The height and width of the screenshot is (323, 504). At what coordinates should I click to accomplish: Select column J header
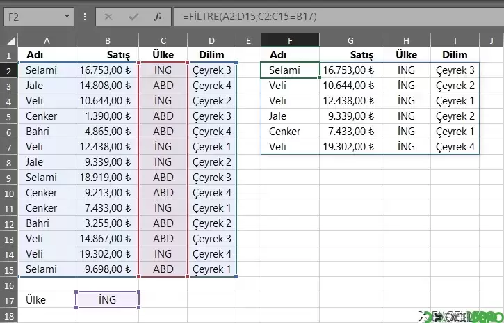[x=491, y=40]
